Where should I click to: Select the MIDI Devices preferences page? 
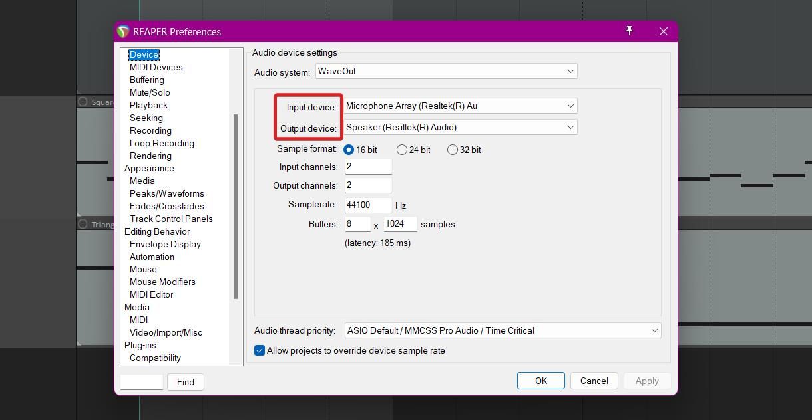click(156, 67)
